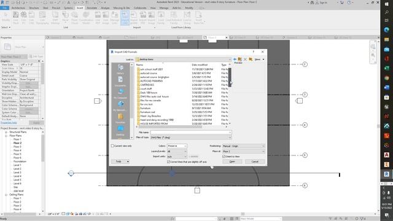The height and width of the screenshot is (221, 393).
Task: Toggle the Orient to View checkbox
Action: [x=224, y=157]
